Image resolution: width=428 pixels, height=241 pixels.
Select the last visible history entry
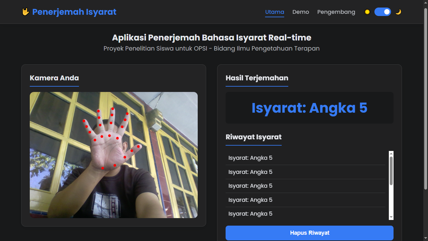pyautogui.click(x=250, y=214)
